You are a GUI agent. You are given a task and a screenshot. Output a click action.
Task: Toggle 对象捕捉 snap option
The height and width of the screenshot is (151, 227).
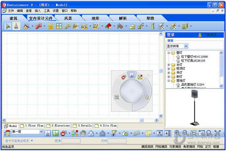(175, 147)
